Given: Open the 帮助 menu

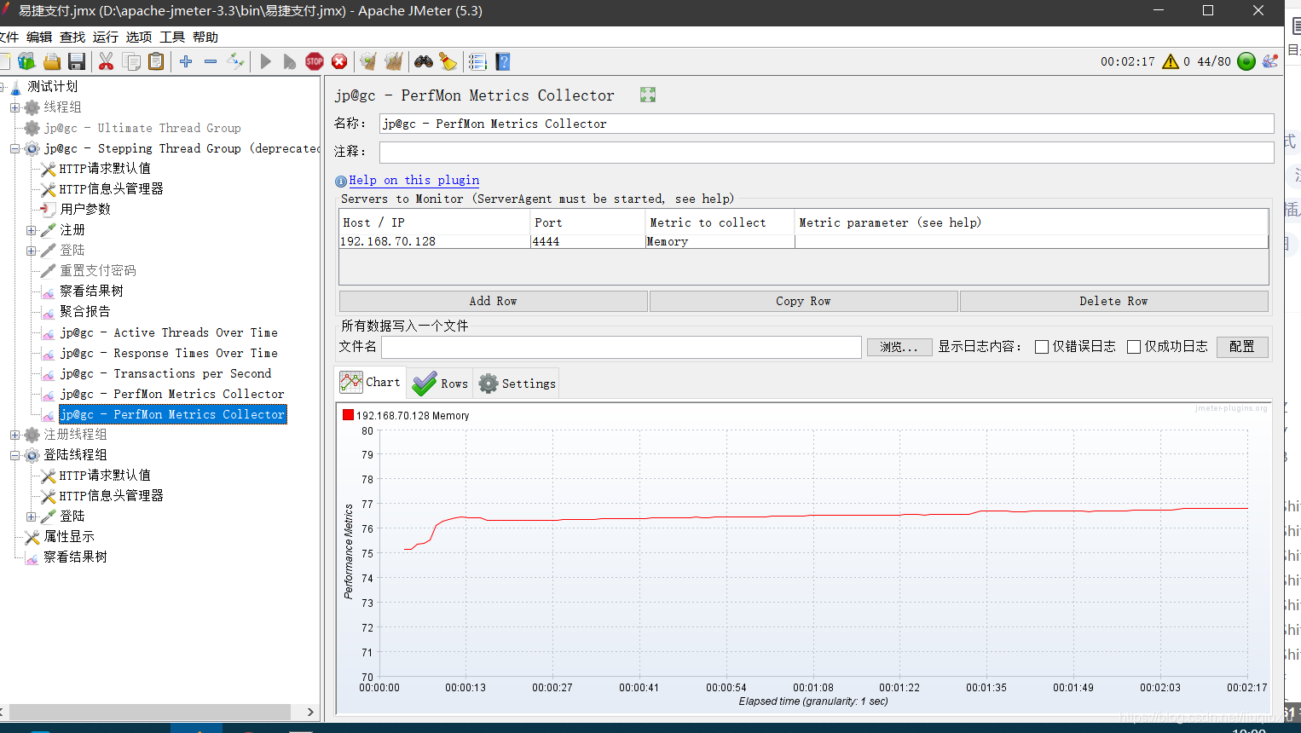Looking at the screenshot, I should (205, 38).
